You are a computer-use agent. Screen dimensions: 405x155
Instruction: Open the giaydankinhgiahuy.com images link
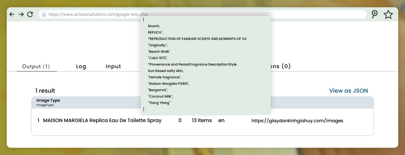point(298,120)
